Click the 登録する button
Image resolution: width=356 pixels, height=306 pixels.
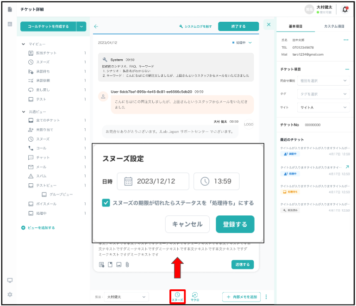tap(235, 224)
